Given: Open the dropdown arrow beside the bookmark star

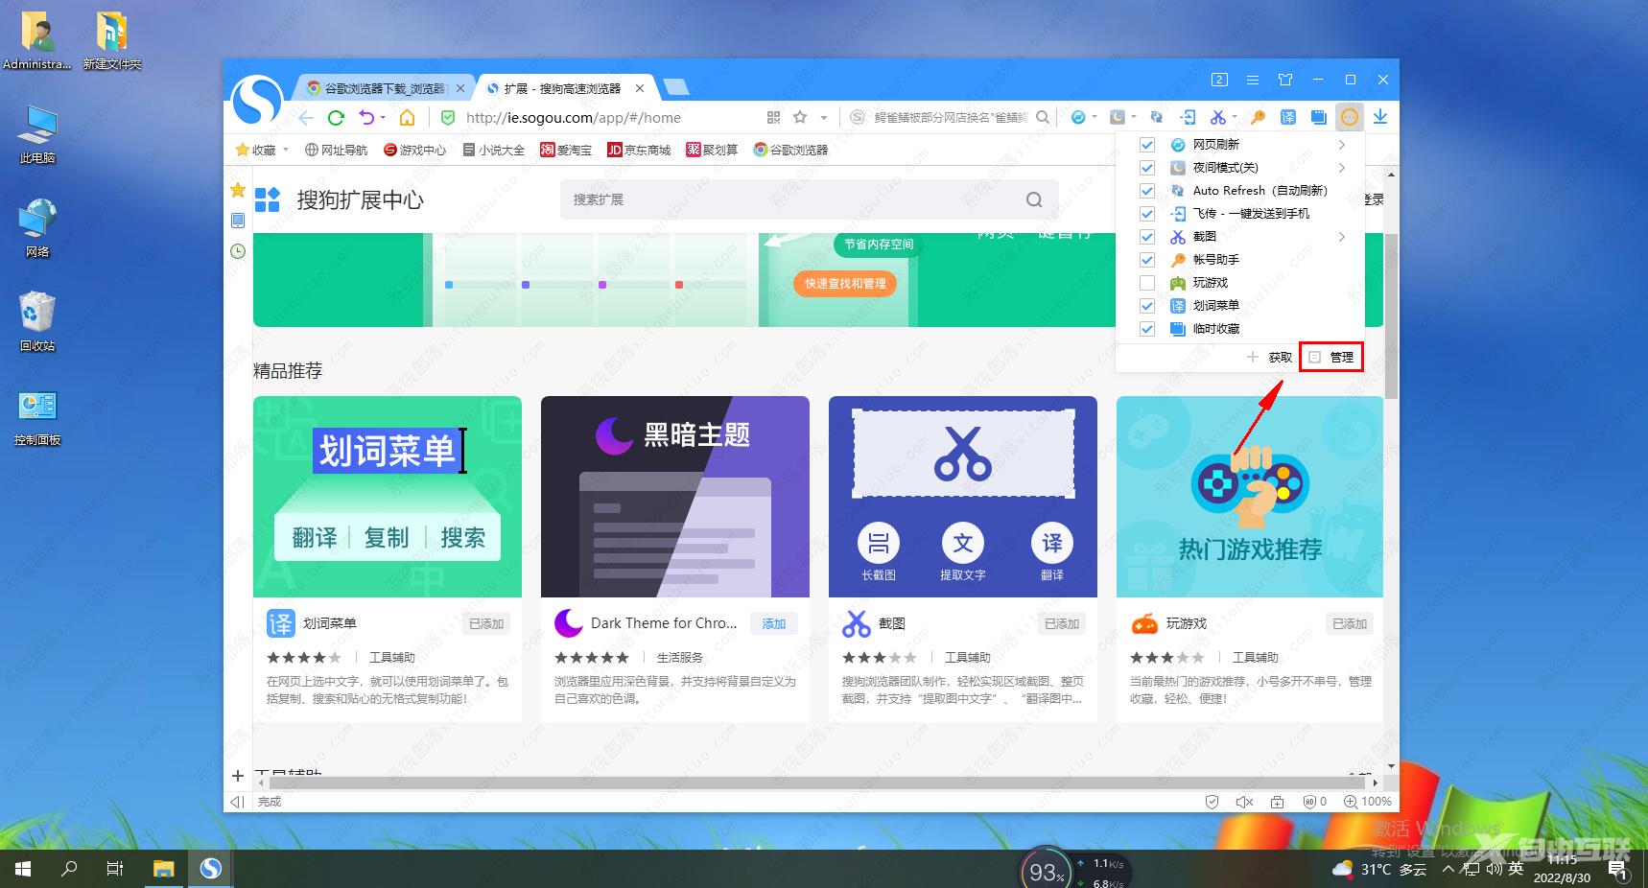Looking at the screenshot, I should coord(823,118).
